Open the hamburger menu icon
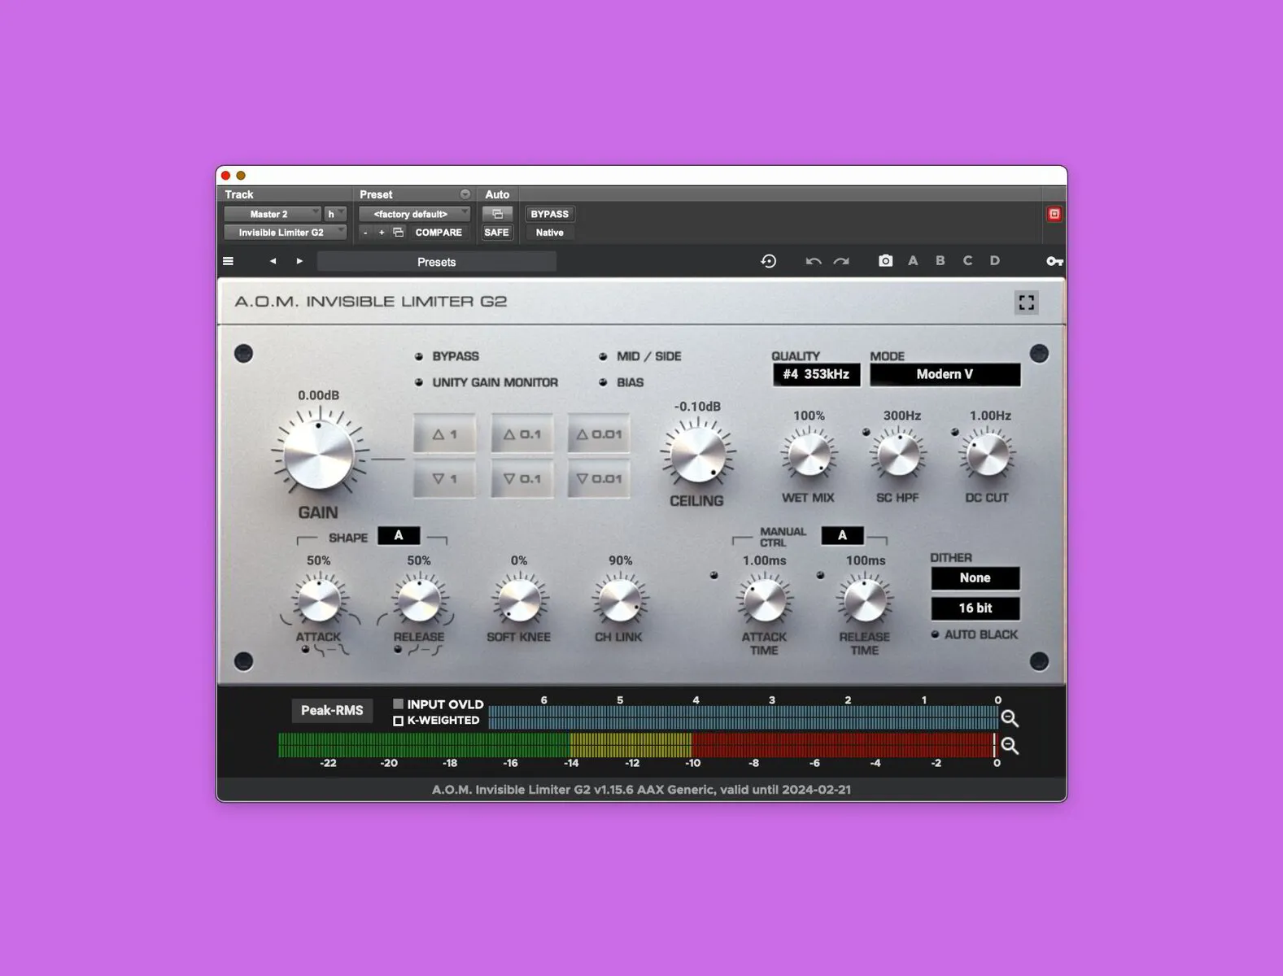Viewport: 1283px width, 976px height. pyautogui.click(x=229, y=261)
